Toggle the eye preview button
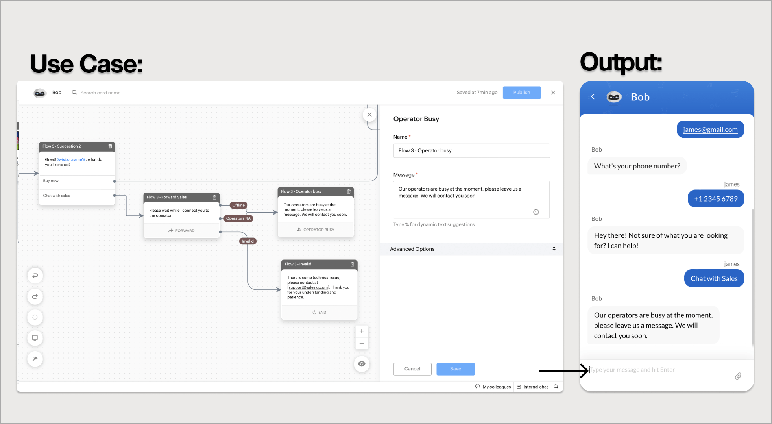Image resolution: width=772 pixels, height=424 pixels. tap(362, 364)
